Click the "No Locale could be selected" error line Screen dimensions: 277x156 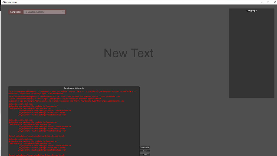pyautogui.click(x=22, y=103)
